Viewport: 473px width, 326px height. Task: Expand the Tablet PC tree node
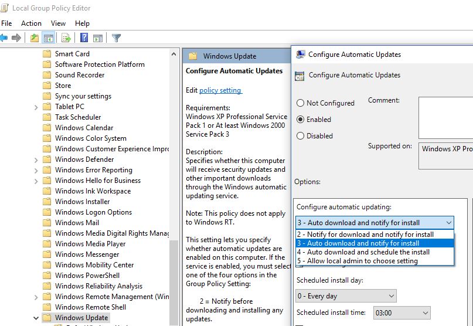tap(36, 107)
